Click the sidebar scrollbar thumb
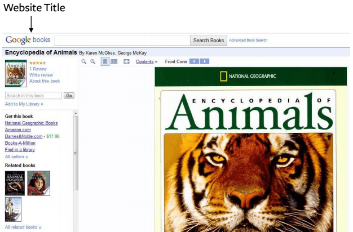Viewport: 353px width, 232px height. point(76,153)
